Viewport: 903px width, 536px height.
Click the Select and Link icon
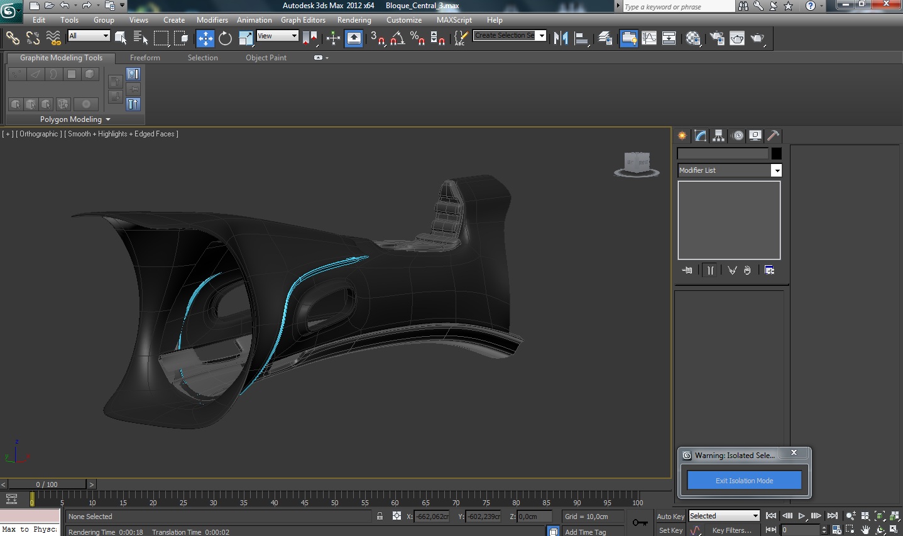pyautogui.click(x=13, y=38)
